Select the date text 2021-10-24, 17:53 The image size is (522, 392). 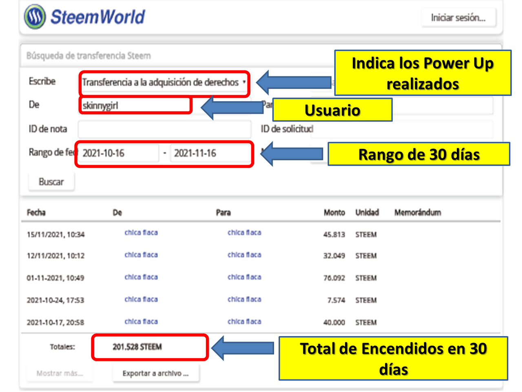[55, 300]
